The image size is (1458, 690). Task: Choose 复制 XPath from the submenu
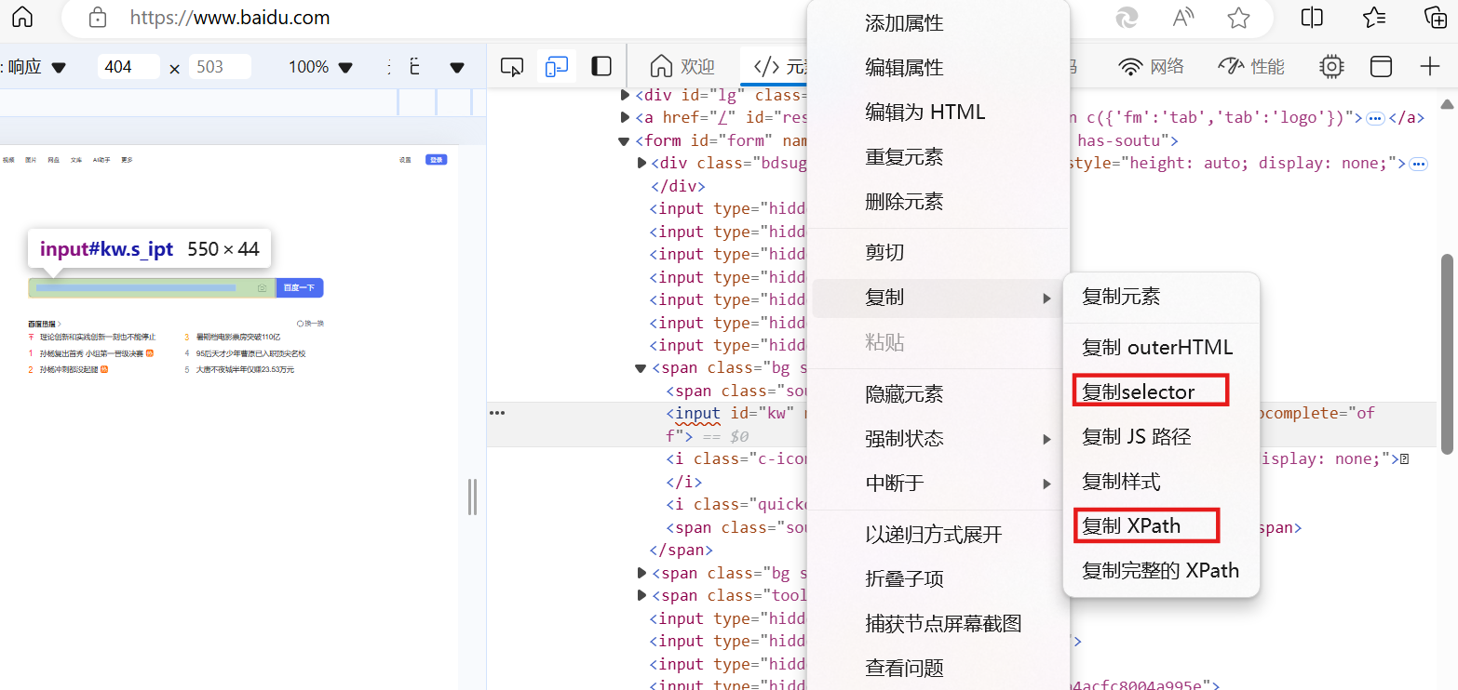(1131, 526)
